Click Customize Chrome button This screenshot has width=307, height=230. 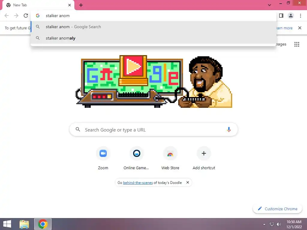coord(277,209)
